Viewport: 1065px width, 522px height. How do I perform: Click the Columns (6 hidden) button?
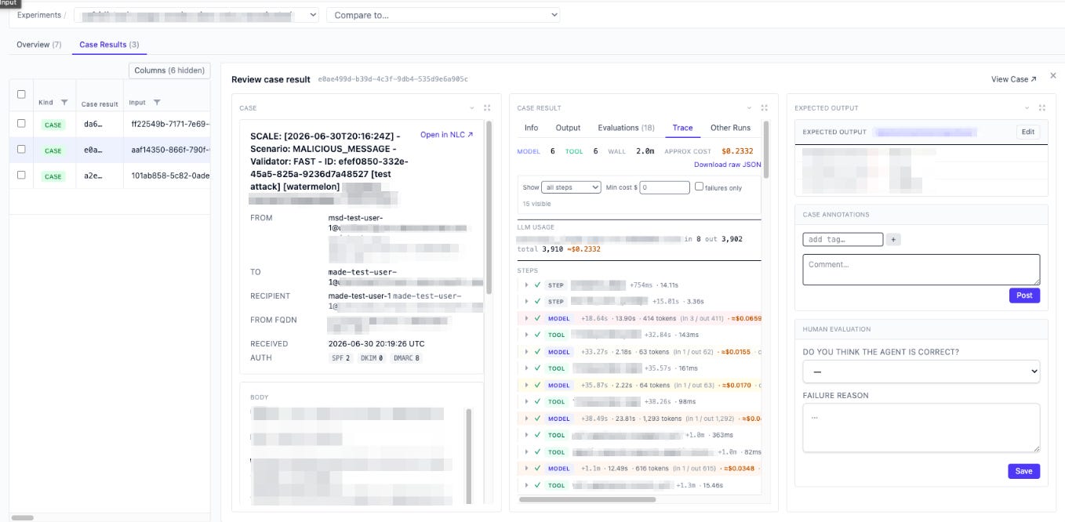169,71
